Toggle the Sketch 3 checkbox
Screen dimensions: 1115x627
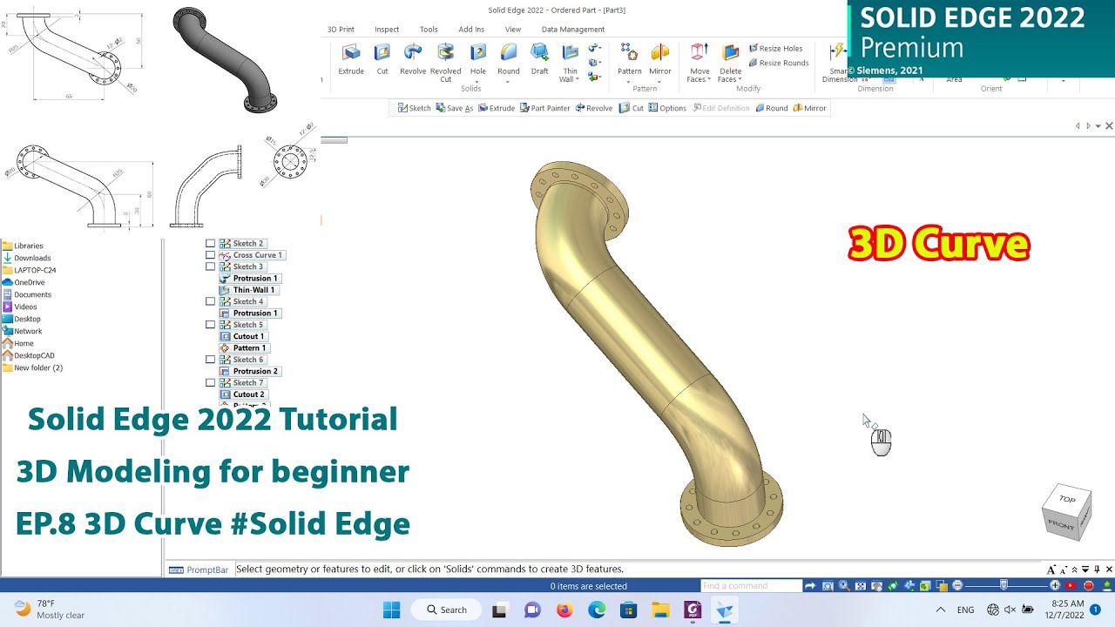click(x=210, y=266)
